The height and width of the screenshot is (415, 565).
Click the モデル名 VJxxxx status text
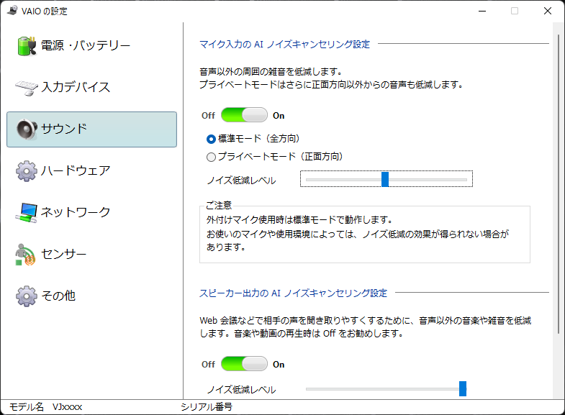[x=45, y=407]
